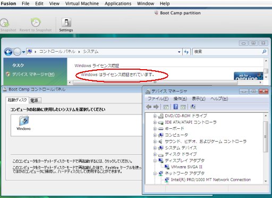Expand IDE ATA/ATAPI コントローラ node
This screenshot has width=272, height=198.
pos(155,122)
